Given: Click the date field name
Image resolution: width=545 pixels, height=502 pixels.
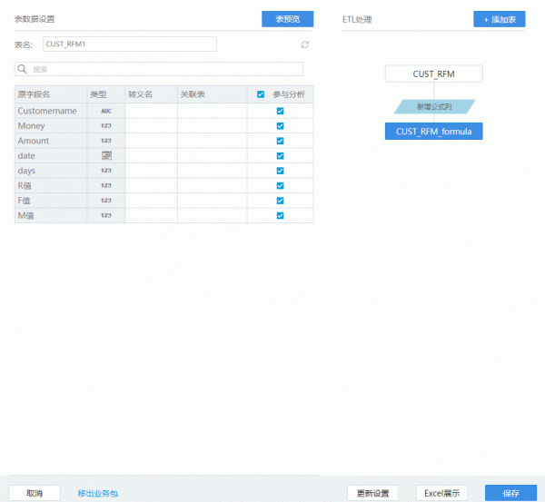Looking at the screenshot, I should point(26,155).
